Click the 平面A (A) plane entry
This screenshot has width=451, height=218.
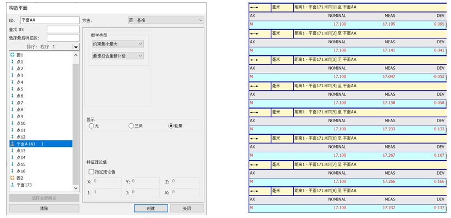[x=41, y=144]
